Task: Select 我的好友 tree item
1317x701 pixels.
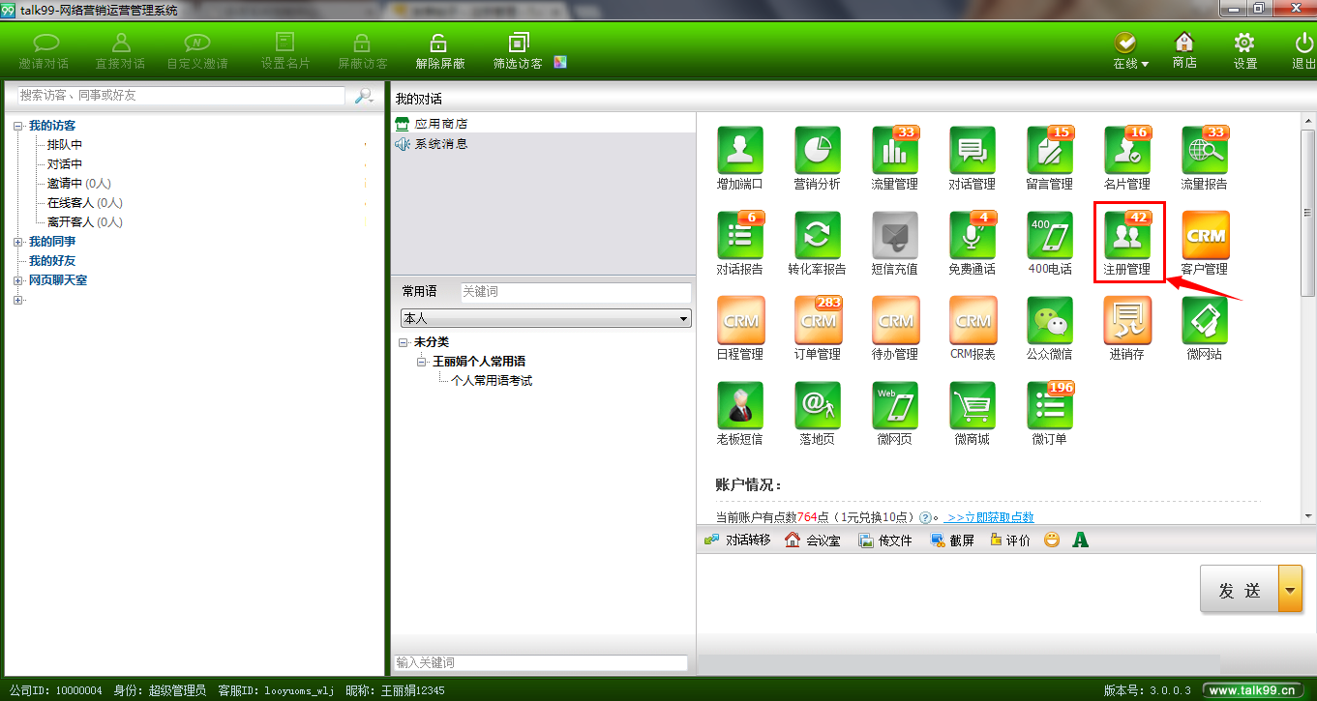Action: click(52, 261)
